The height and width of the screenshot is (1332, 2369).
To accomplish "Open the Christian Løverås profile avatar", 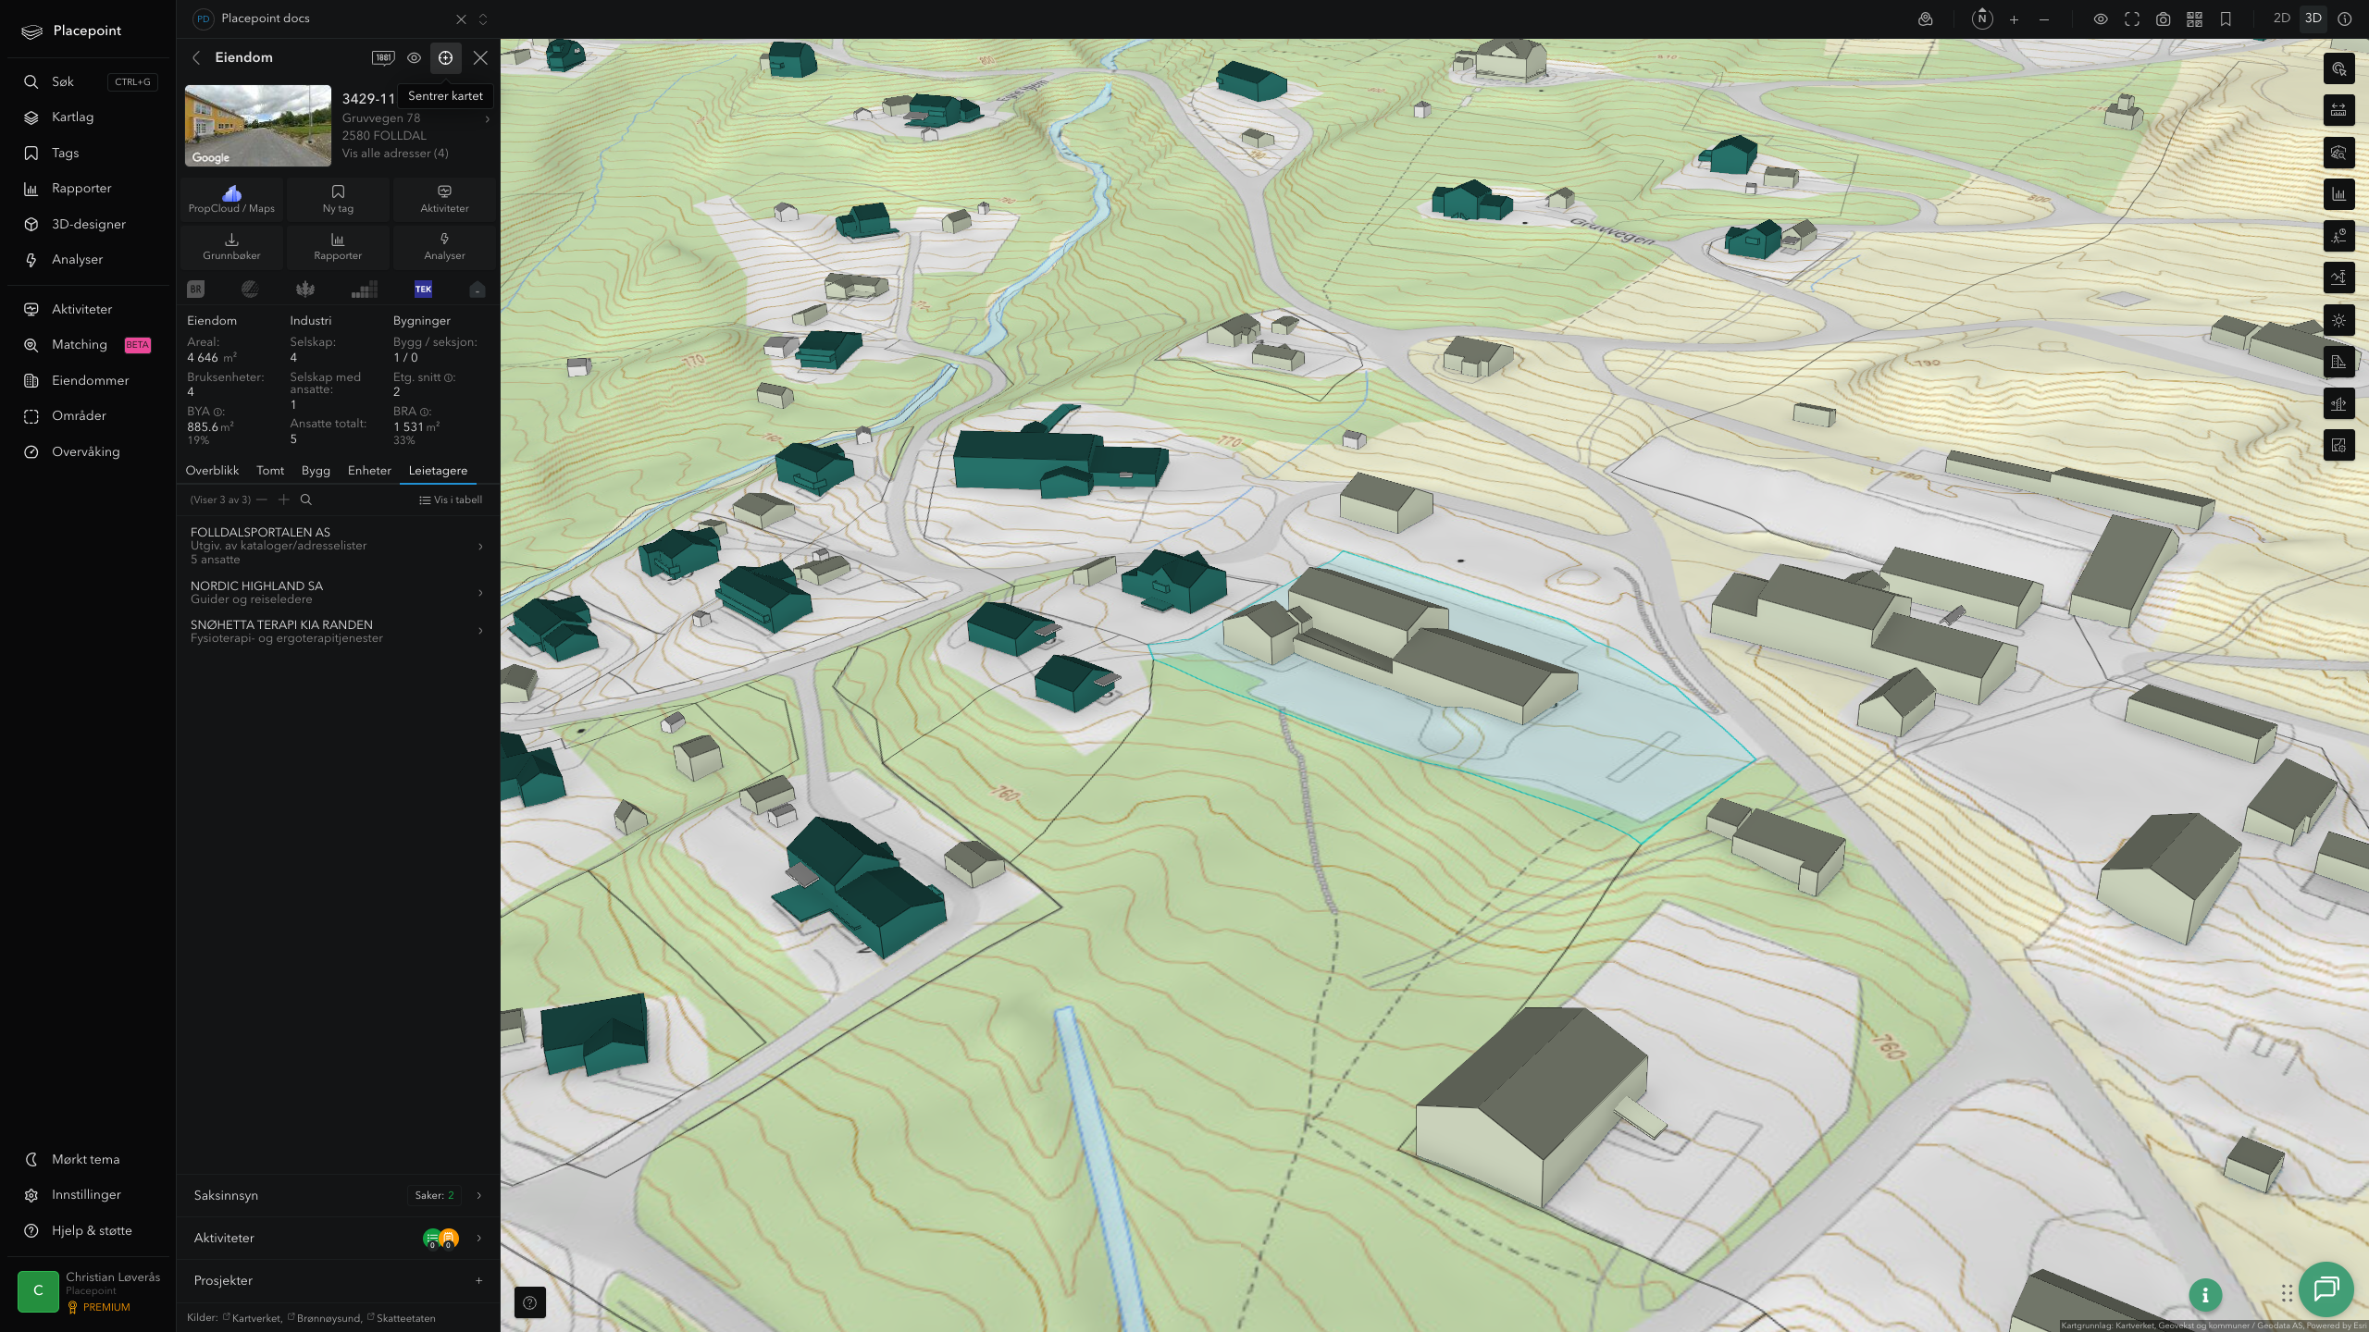I will (x=38, y=1291).
